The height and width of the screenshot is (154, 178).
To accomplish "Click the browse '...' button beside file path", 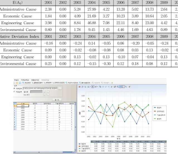I will tap(60, 89).
